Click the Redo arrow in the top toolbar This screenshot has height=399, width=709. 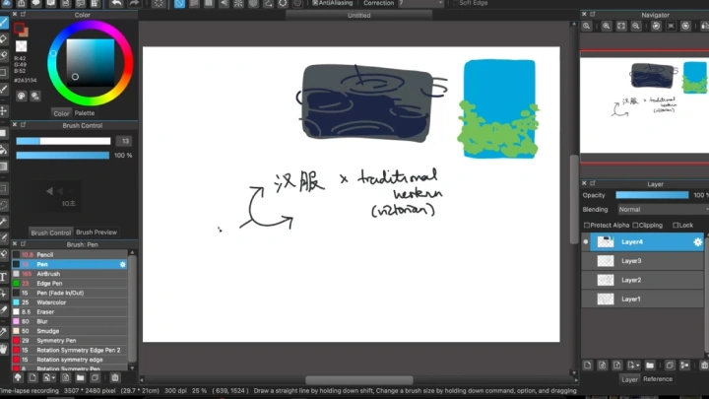pos(133,3)
